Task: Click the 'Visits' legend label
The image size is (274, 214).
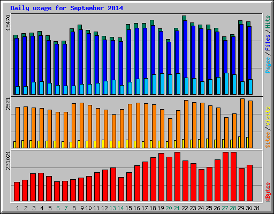Action: [268, 117]
